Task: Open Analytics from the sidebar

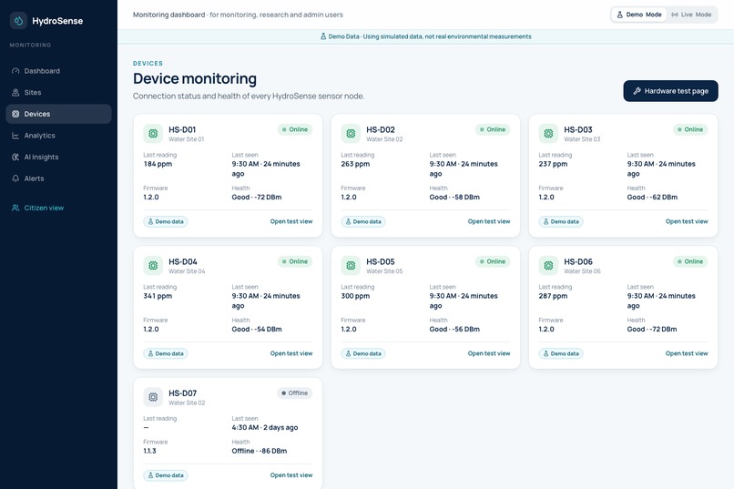Action: tap(58, 136)
